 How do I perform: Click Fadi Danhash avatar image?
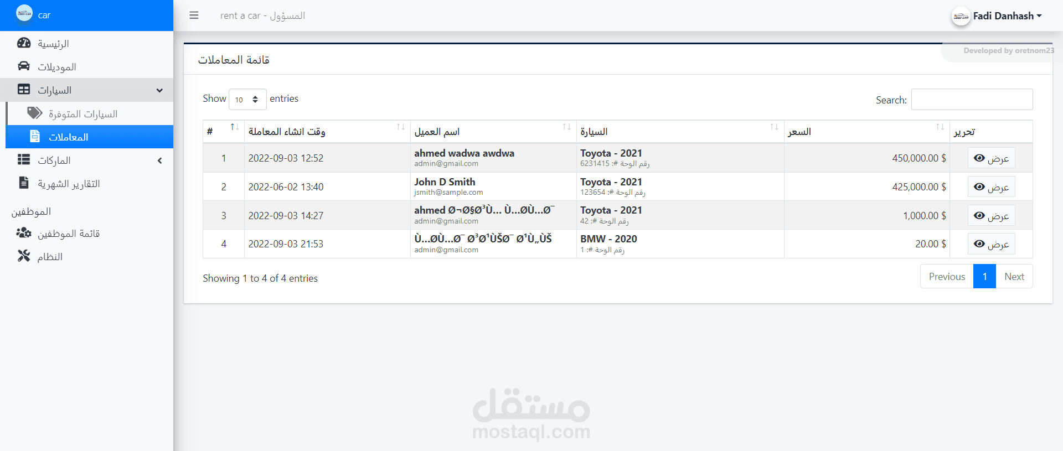(961, 16)
